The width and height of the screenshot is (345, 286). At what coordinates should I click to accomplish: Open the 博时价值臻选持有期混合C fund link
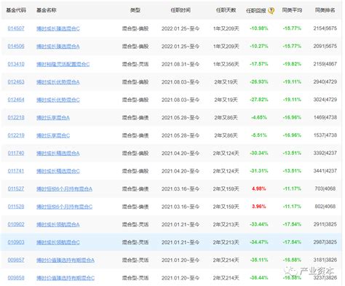point(66,278)
